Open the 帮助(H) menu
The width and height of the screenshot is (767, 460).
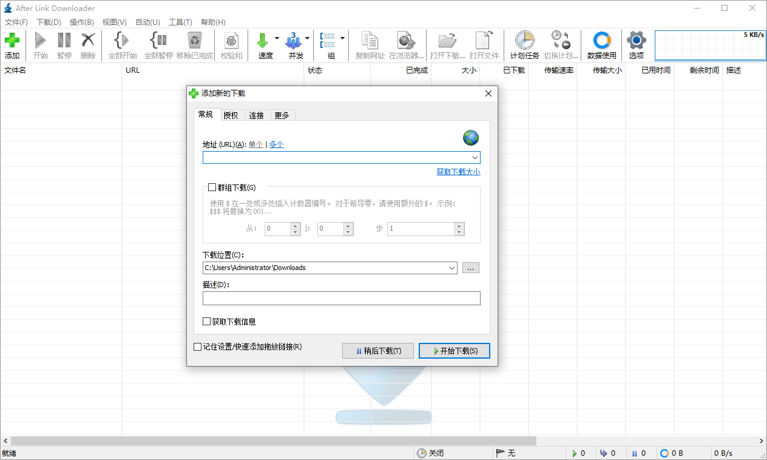tap(213, 22)
